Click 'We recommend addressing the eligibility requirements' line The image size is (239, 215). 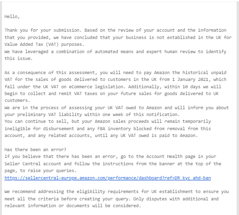point(117,192)
